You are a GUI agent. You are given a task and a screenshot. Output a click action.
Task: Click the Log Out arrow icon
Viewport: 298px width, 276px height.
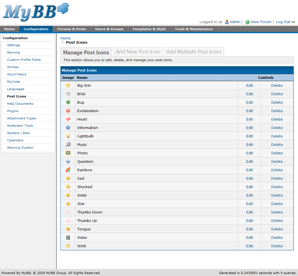tap(293, 22)
